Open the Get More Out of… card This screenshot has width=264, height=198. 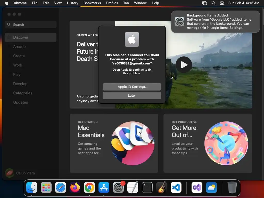208,143
